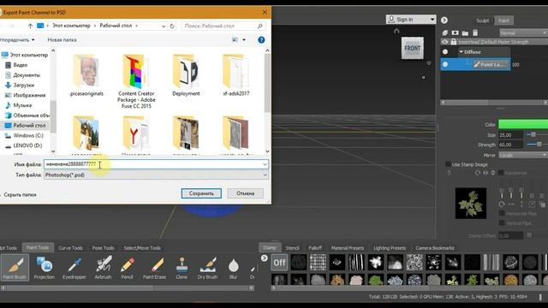This screenshot has width=548, height=308.
Task: Toggle the Vertical Flip checkbox
Action: (502, 222)
